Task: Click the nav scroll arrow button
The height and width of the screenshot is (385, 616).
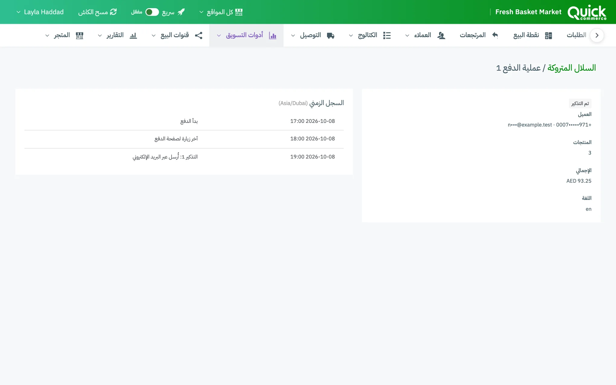Action: [x=597, y=35]
